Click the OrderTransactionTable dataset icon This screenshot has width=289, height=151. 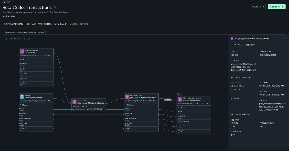click(x=22, y=97)
